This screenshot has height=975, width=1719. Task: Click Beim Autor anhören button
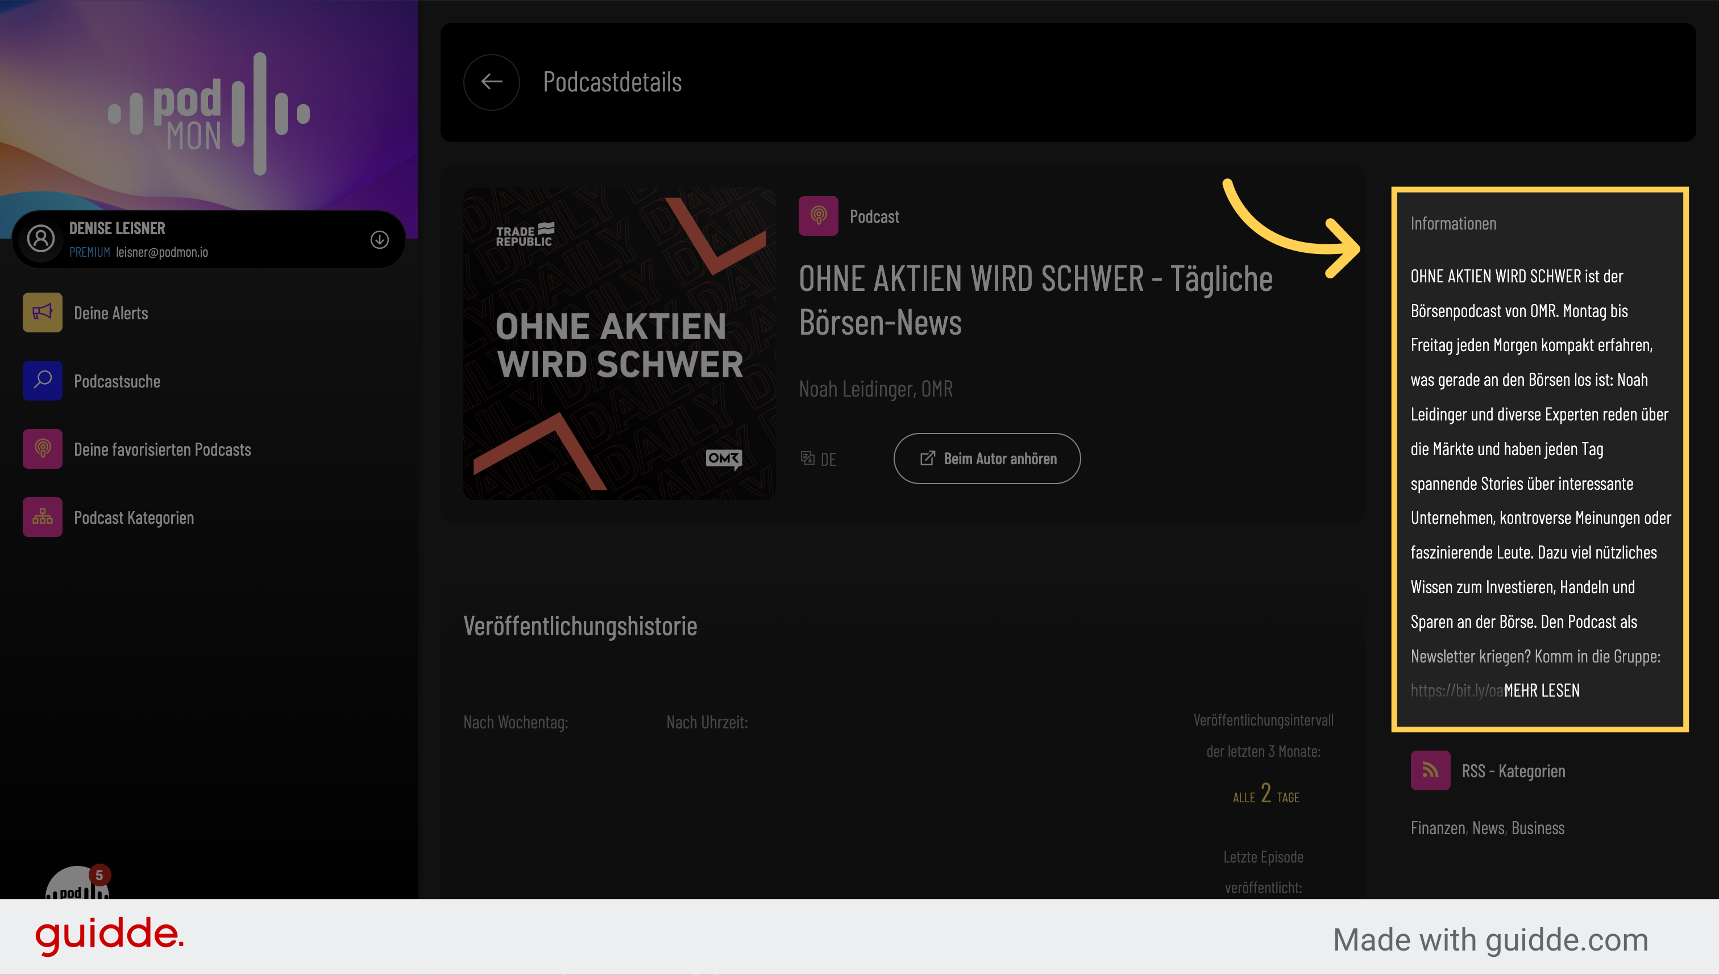click(987, 459)
